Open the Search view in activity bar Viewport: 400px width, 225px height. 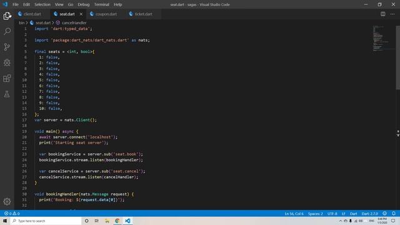coord(7,31)
